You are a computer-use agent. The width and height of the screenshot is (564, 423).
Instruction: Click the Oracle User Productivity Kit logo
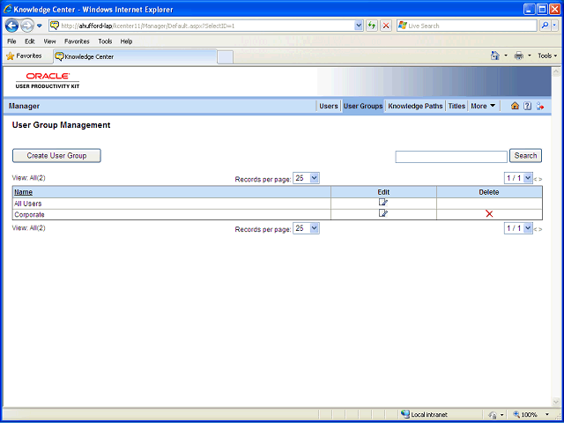coord(48,80)
